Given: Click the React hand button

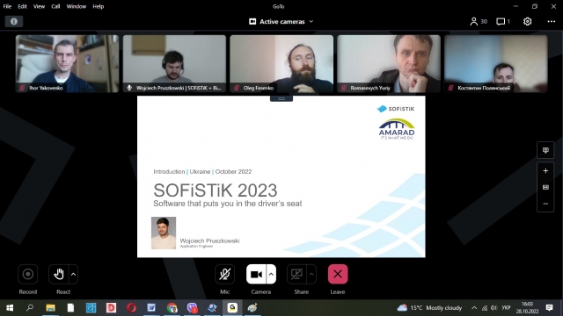Looking at the screenshot, I should [58, 275].
